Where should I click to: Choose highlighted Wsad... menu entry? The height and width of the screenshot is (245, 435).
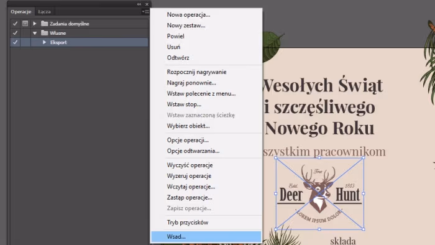point(206,237)
